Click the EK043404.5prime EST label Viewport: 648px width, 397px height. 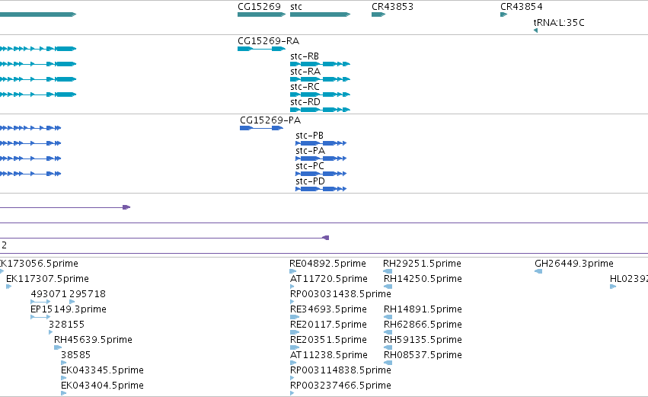102,386
